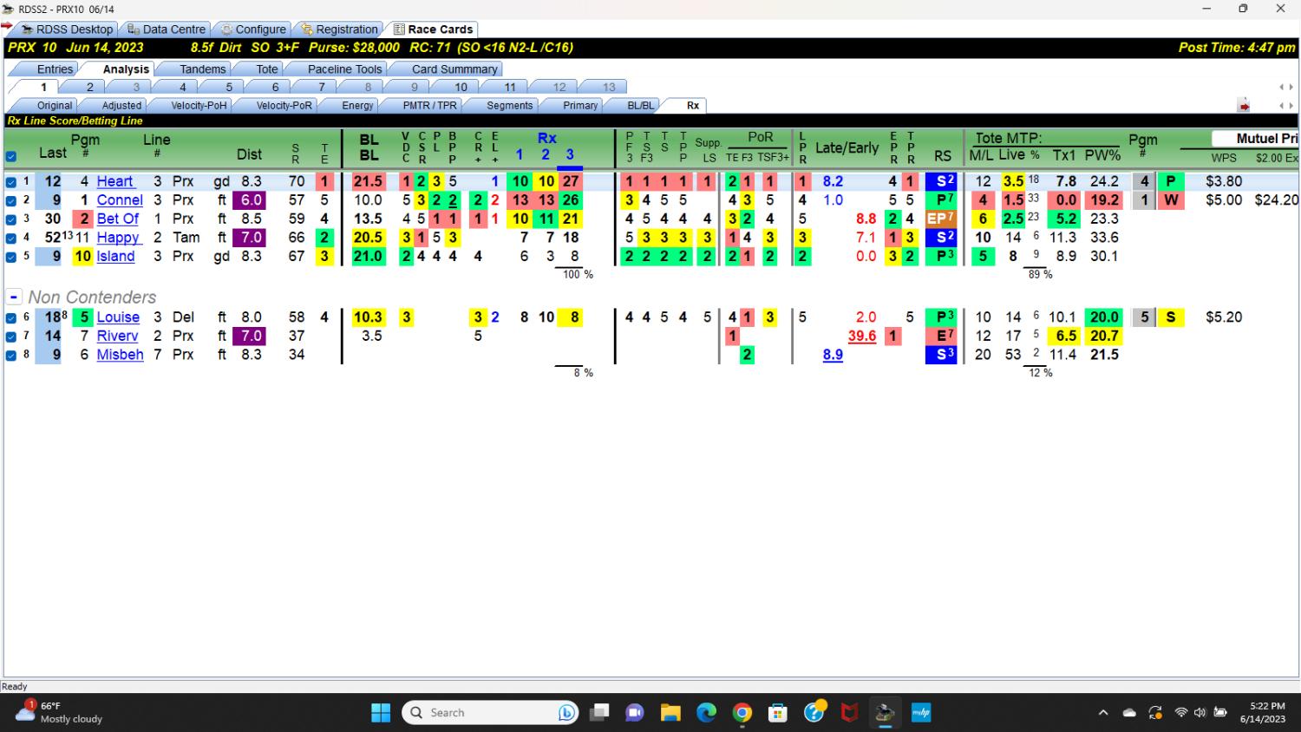Click the Late/Early column header

(x=847, y=148)
